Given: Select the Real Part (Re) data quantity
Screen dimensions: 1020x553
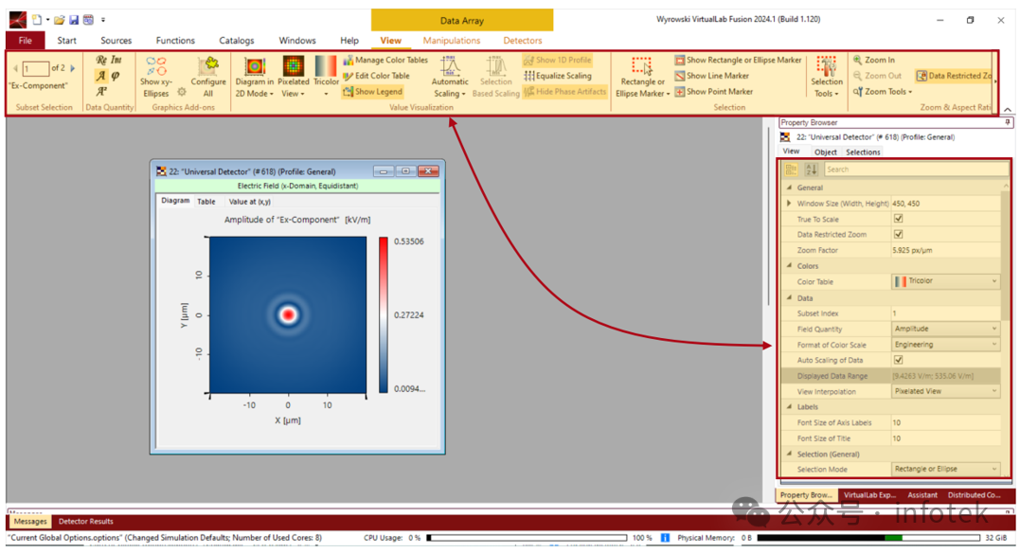Looking at the screenshot, I should click(x=101, y=60).
